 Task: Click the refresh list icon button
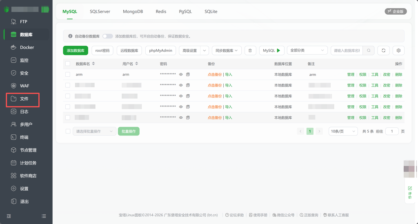383,50
